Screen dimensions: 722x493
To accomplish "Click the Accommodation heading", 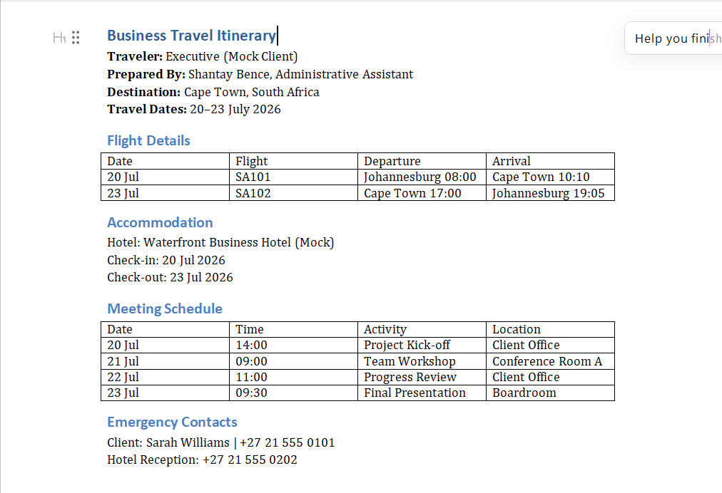I will click(x=161, y=222).
